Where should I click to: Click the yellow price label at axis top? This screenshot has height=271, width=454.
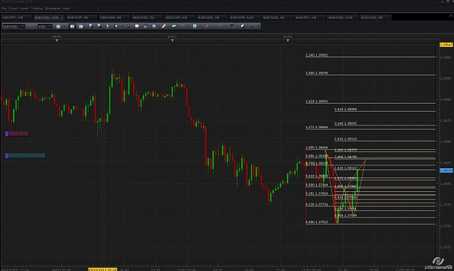pos(446,45)
